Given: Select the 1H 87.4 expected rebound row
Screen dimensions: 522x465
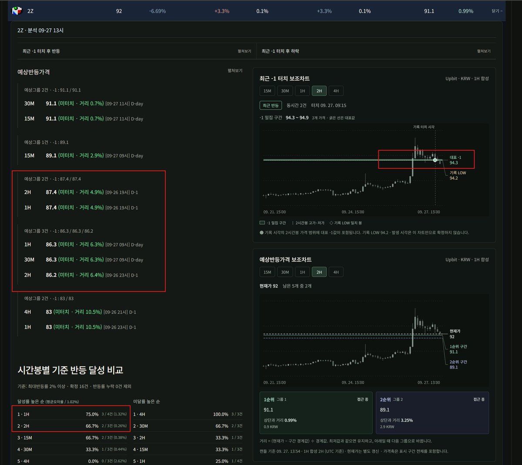Looking at the screenshot, I should coord(81,207).
